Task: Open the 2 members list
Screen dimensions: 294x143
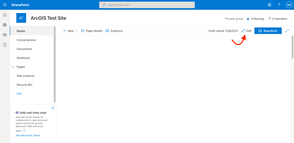Action: 278,19
